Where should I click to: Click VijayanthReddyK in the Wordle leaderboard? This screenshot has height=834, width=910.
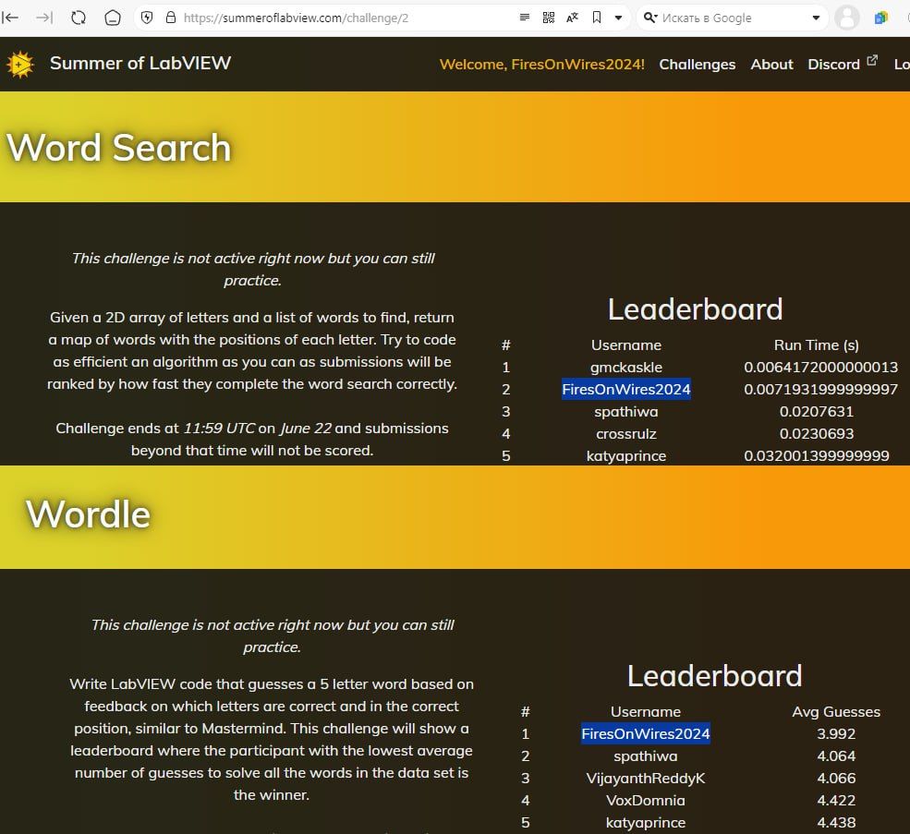pos(646,779)
